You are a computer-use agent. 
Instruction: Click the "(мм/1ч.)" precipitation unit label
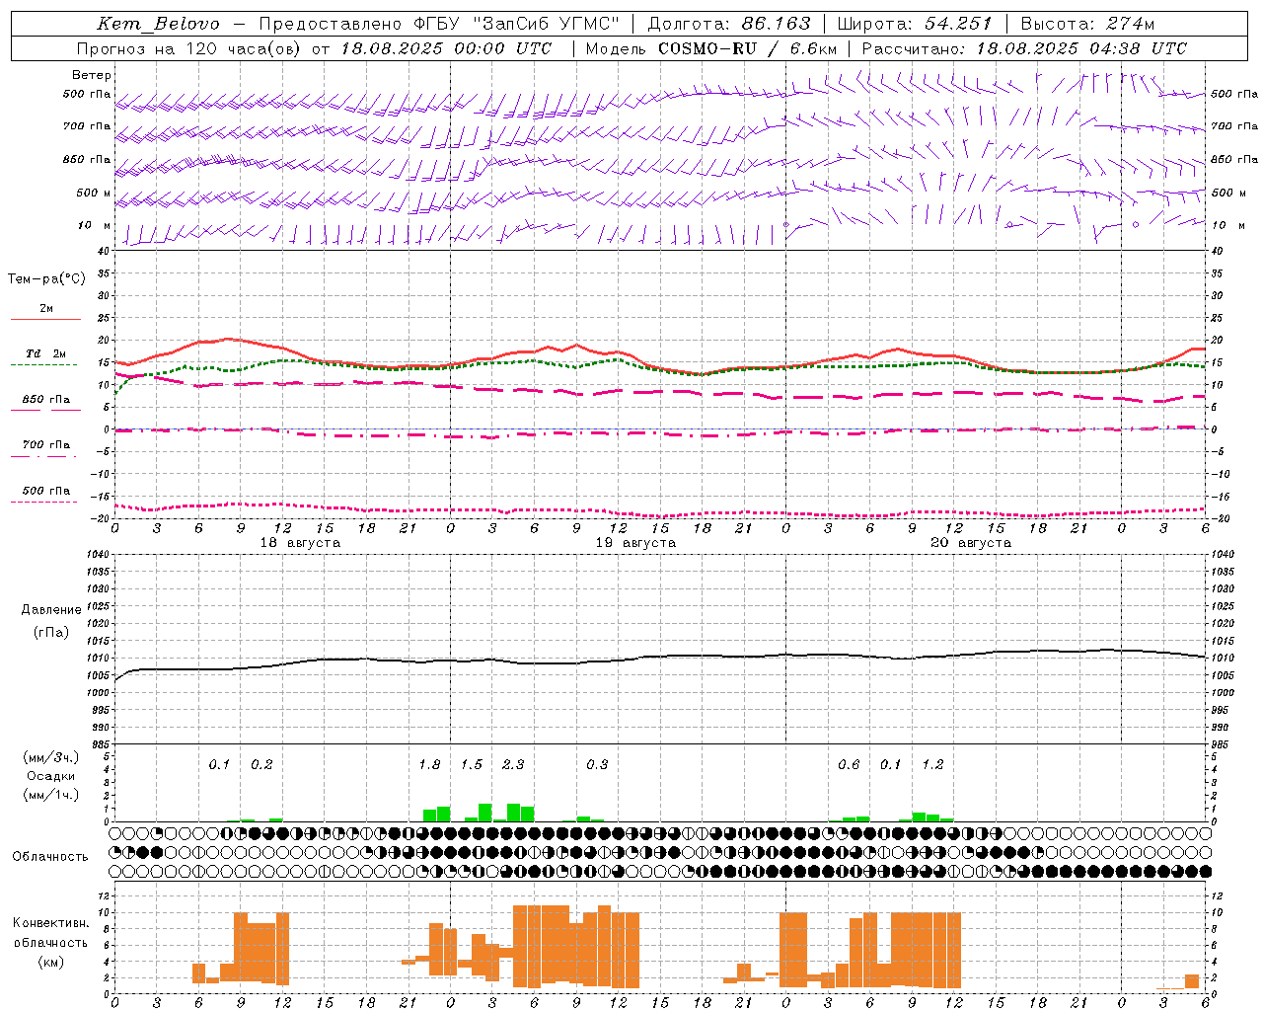click(51, 795)
